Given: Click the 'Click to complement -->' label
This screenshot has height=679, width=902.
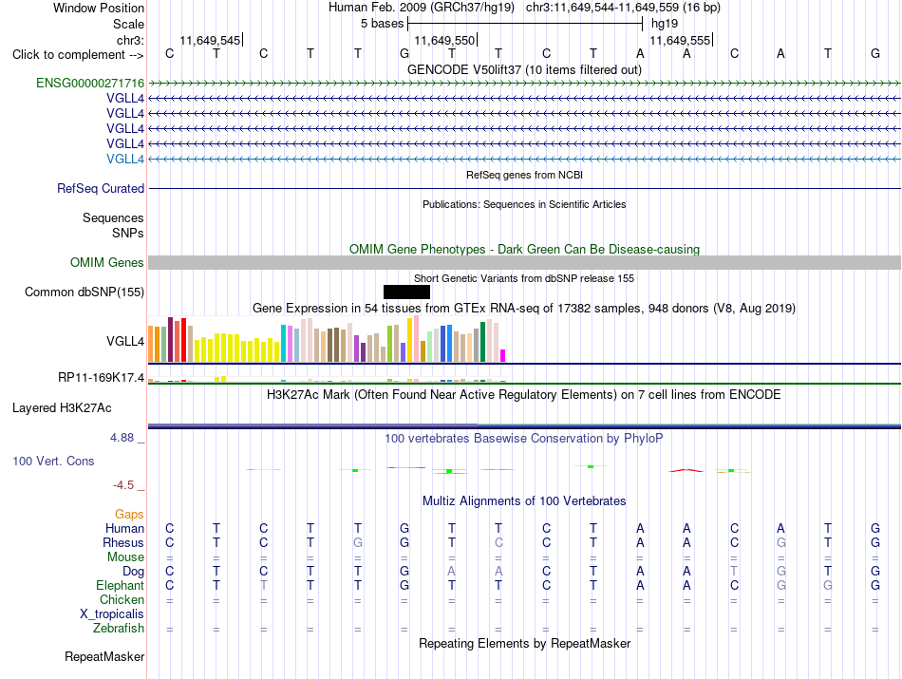Looking at the screenshot, I should click(x=78, y=55).
